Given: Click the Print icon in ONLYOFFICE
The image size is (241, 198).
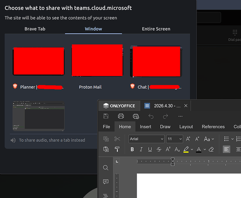Looking at the screenshot, I should (121, 116).
